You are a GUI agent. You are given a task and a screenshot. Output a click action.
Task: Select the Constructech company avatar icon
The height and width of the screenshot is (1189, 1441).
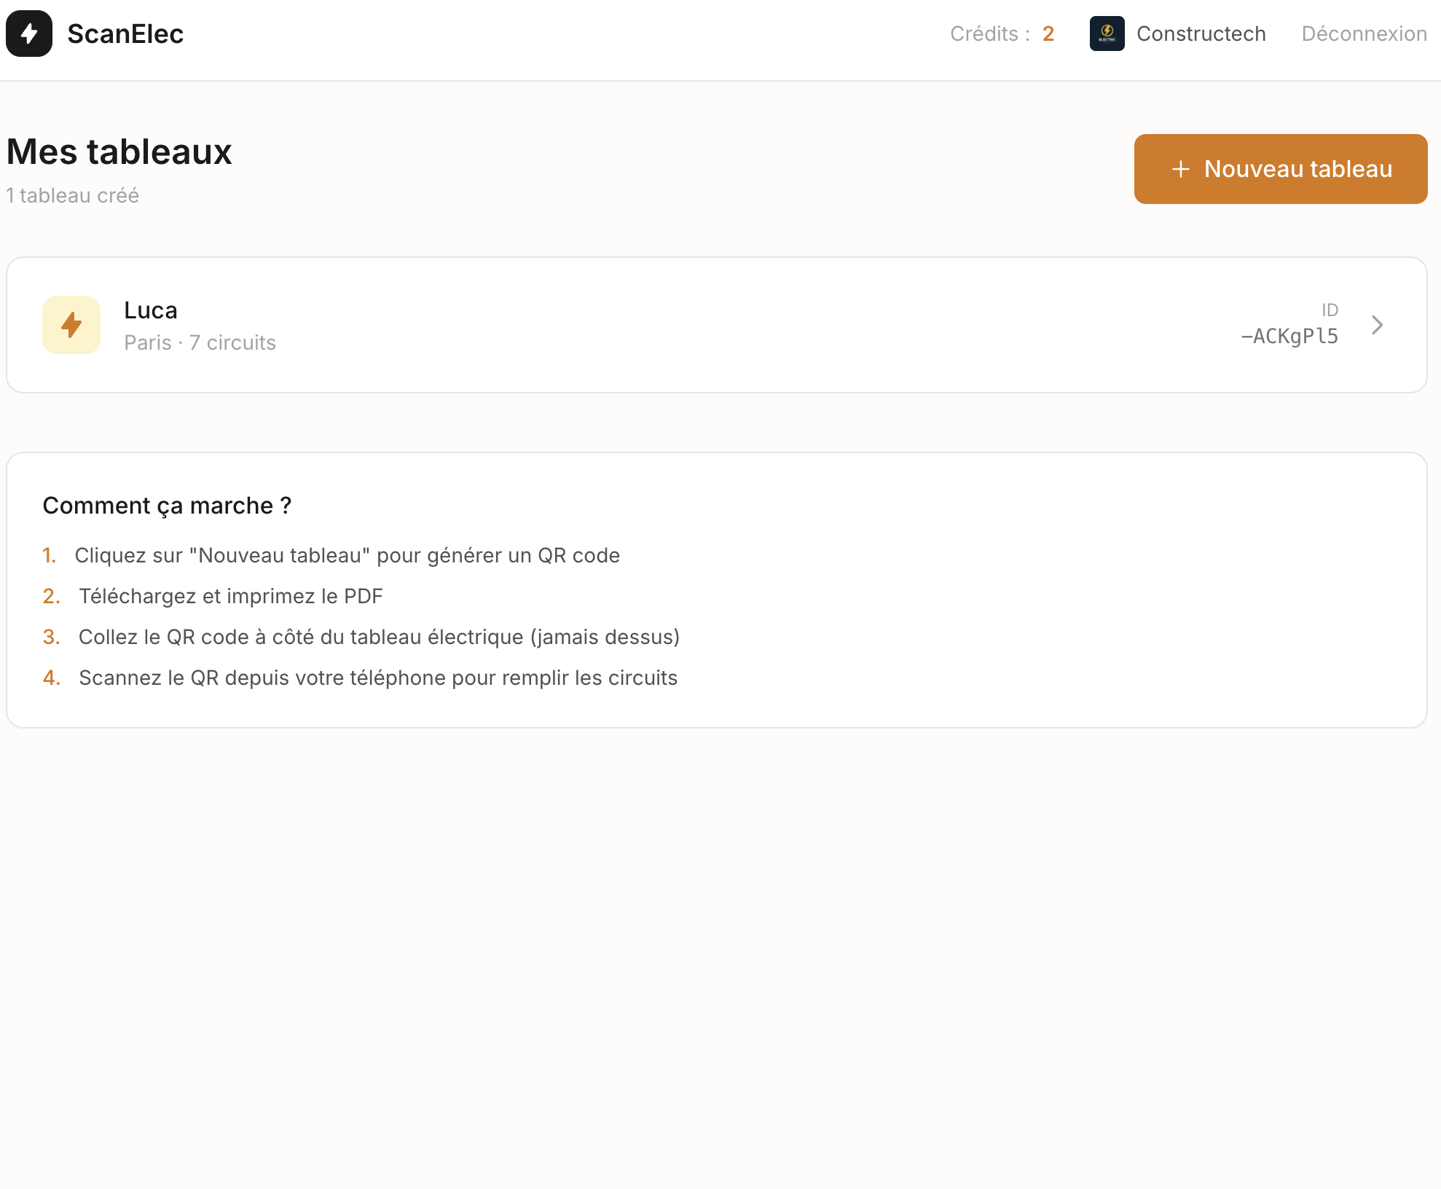tap(1107, 33)
